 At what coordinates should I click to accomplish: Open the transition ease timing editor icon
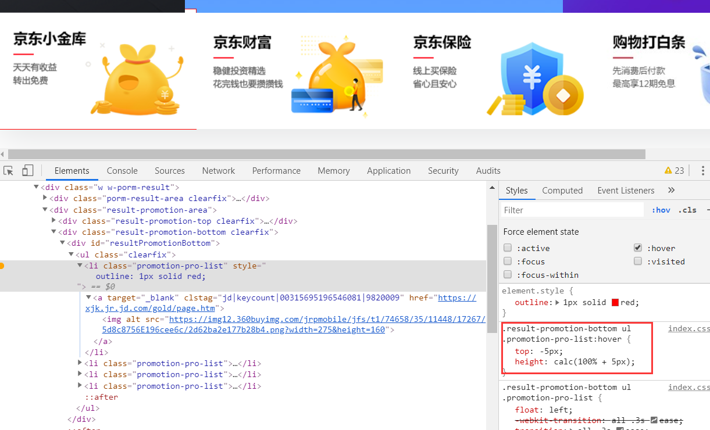(x=654, y=420)
